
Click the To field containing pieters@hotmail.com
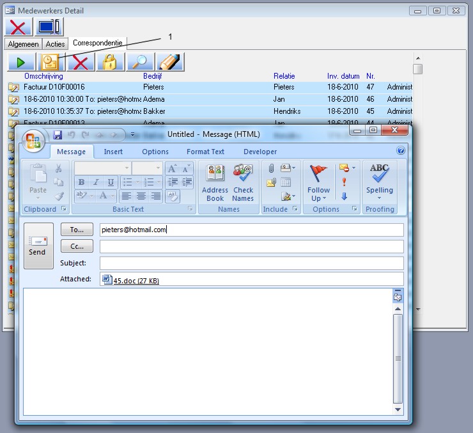(252, 230)
